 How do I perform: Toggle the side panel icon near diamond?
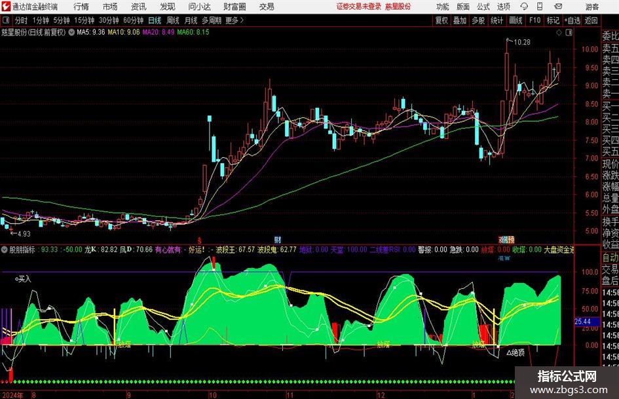(x=569, y=32)
